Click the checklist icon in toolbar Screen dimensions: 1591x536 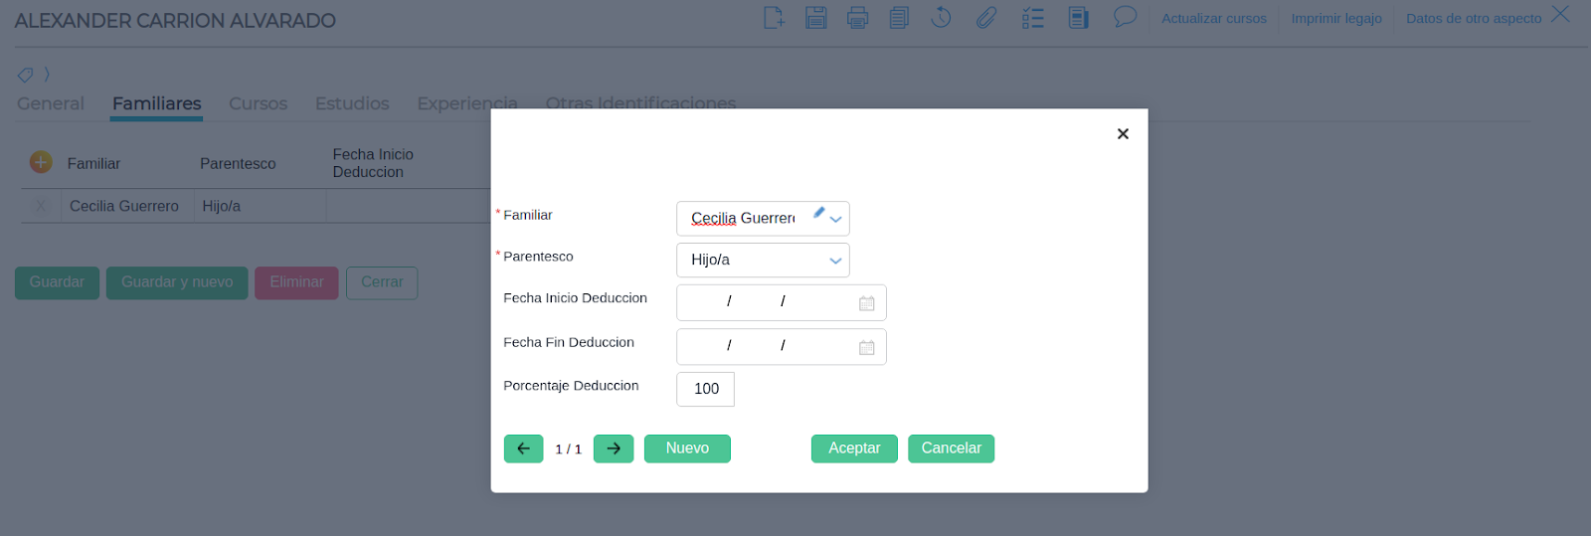tap(1032, 18)
